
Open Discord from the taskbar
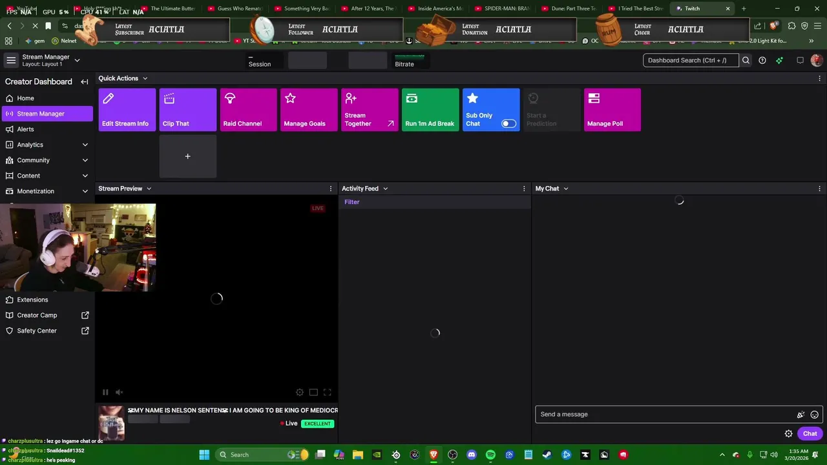(x=472, y=455)
